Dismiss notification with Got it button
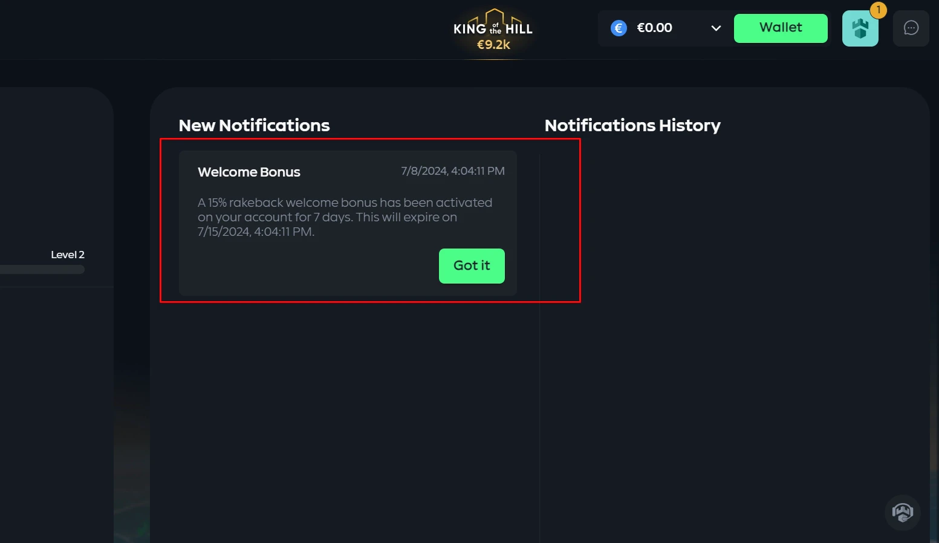The width and height of the screenshot is (939, 543). coord(472,266)
